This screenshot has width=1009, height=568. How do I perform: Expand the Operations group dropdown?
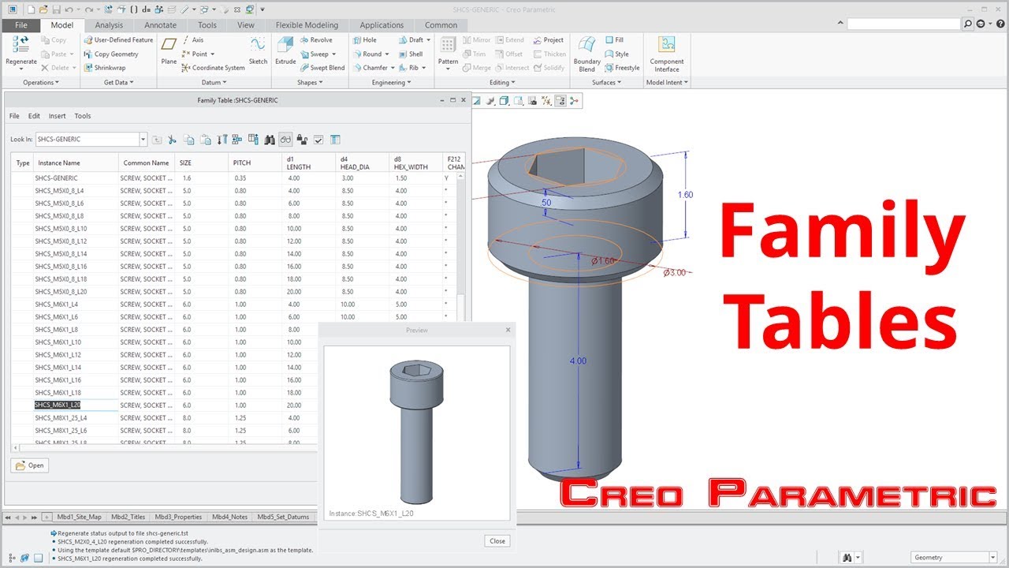point(39,82)
